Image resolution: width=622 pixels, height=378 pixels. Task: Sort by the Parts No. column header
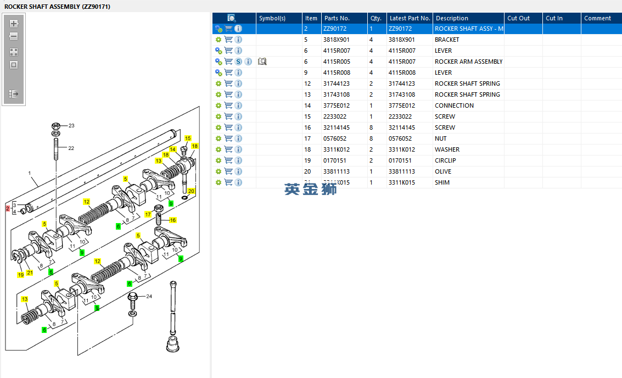pos(344,18)
